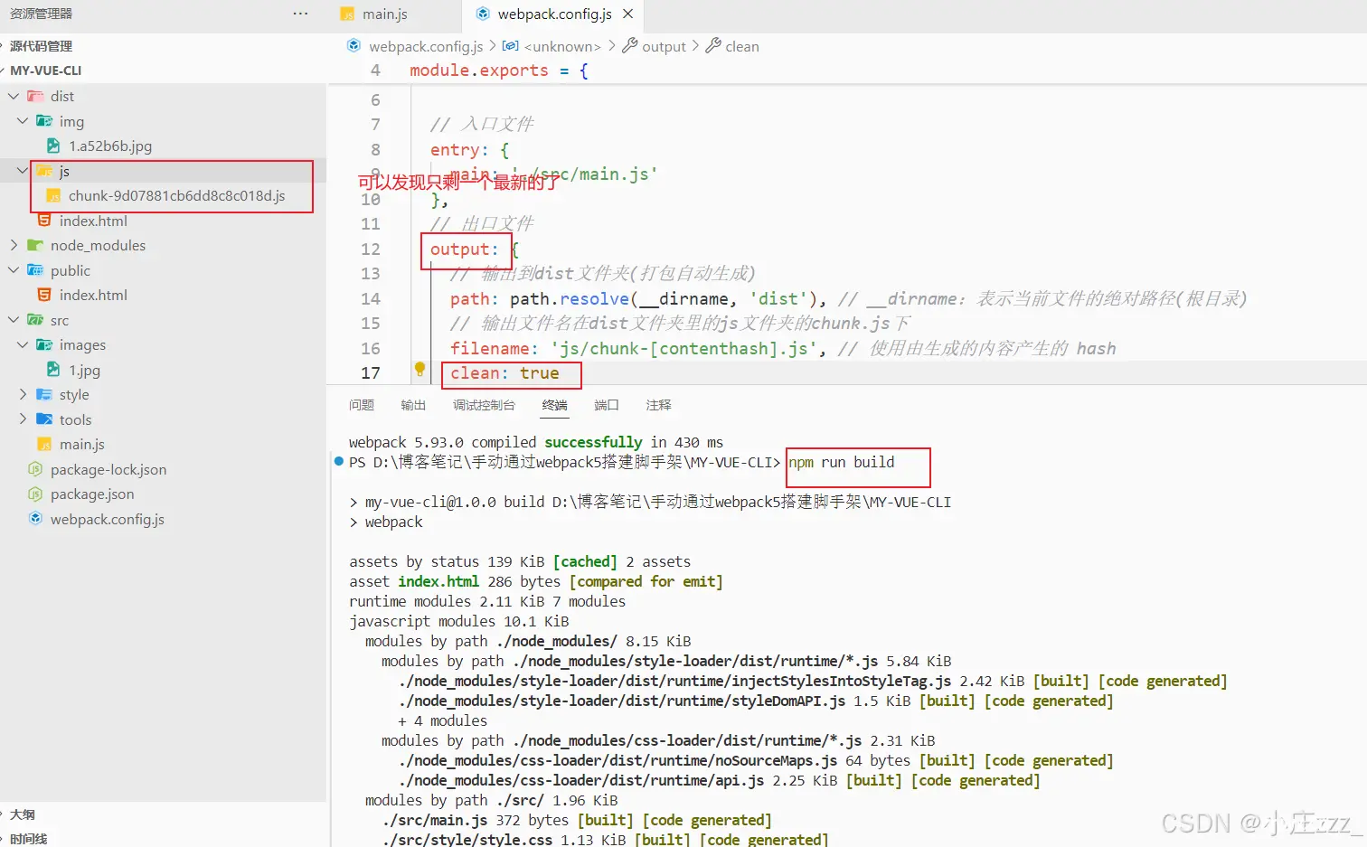1367x847 pixels.
Task: Click the output breadcrumb item
Action: pos(664,46)
